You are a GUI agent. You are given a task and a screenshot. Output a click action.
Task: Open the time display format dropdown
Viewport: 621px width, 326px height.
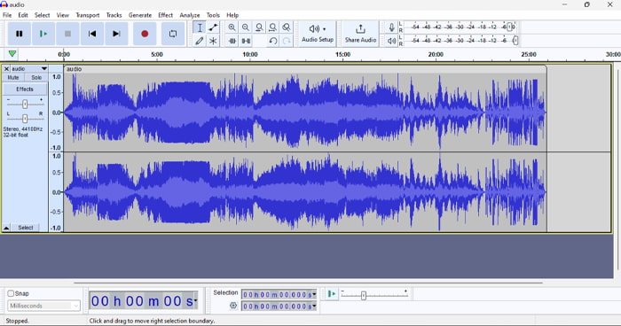click(x=195, y=301)
